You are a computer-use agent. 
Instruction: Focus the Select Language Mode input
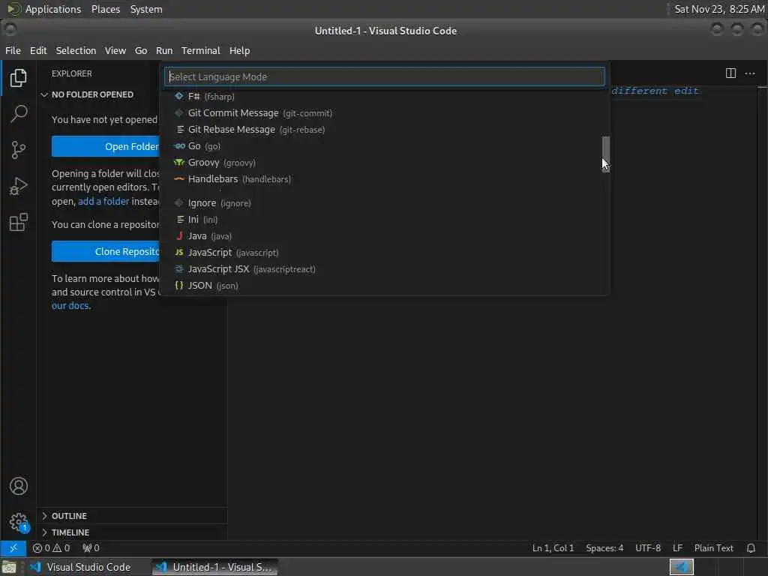tap(385, 76)
